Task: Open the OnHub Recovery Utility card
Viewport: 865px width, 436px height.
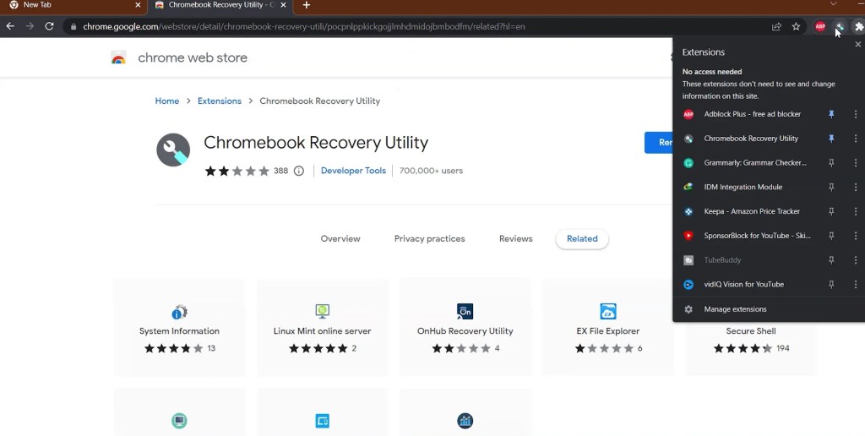Action: point(465,327)
